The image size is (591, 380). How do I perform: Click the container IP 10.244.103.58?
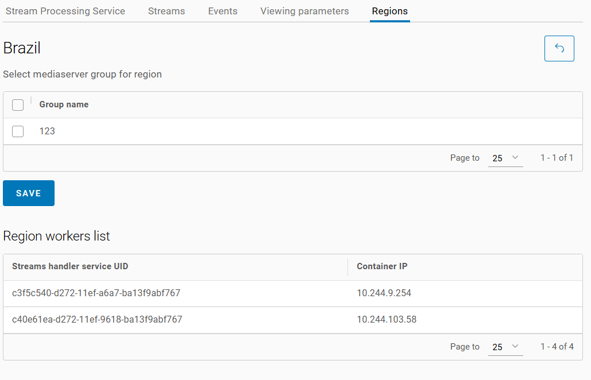point(387,320)
